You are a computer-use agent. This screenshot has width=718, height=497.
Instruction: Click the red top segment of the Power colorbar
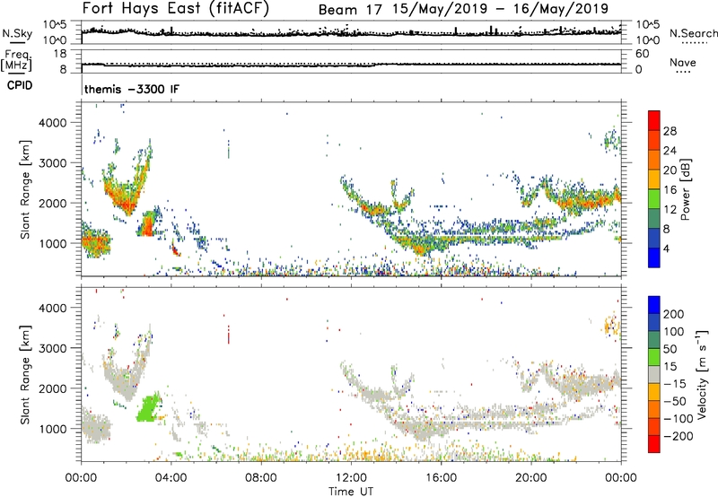click(654, 120)
